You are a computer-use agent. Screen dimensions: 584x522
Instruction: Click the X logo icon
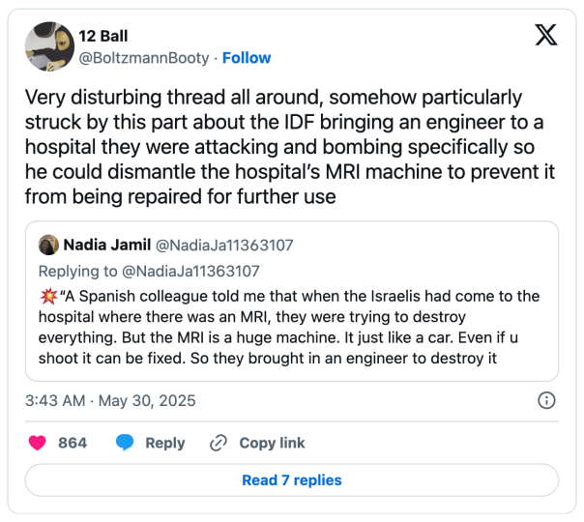[x=546, y=35]
